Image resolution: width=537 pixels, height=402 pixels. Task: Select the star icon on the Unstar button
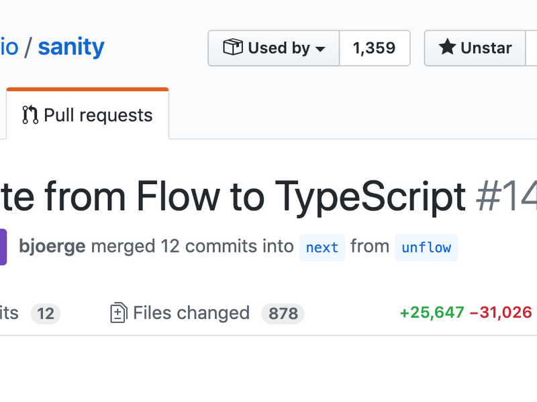447,48
